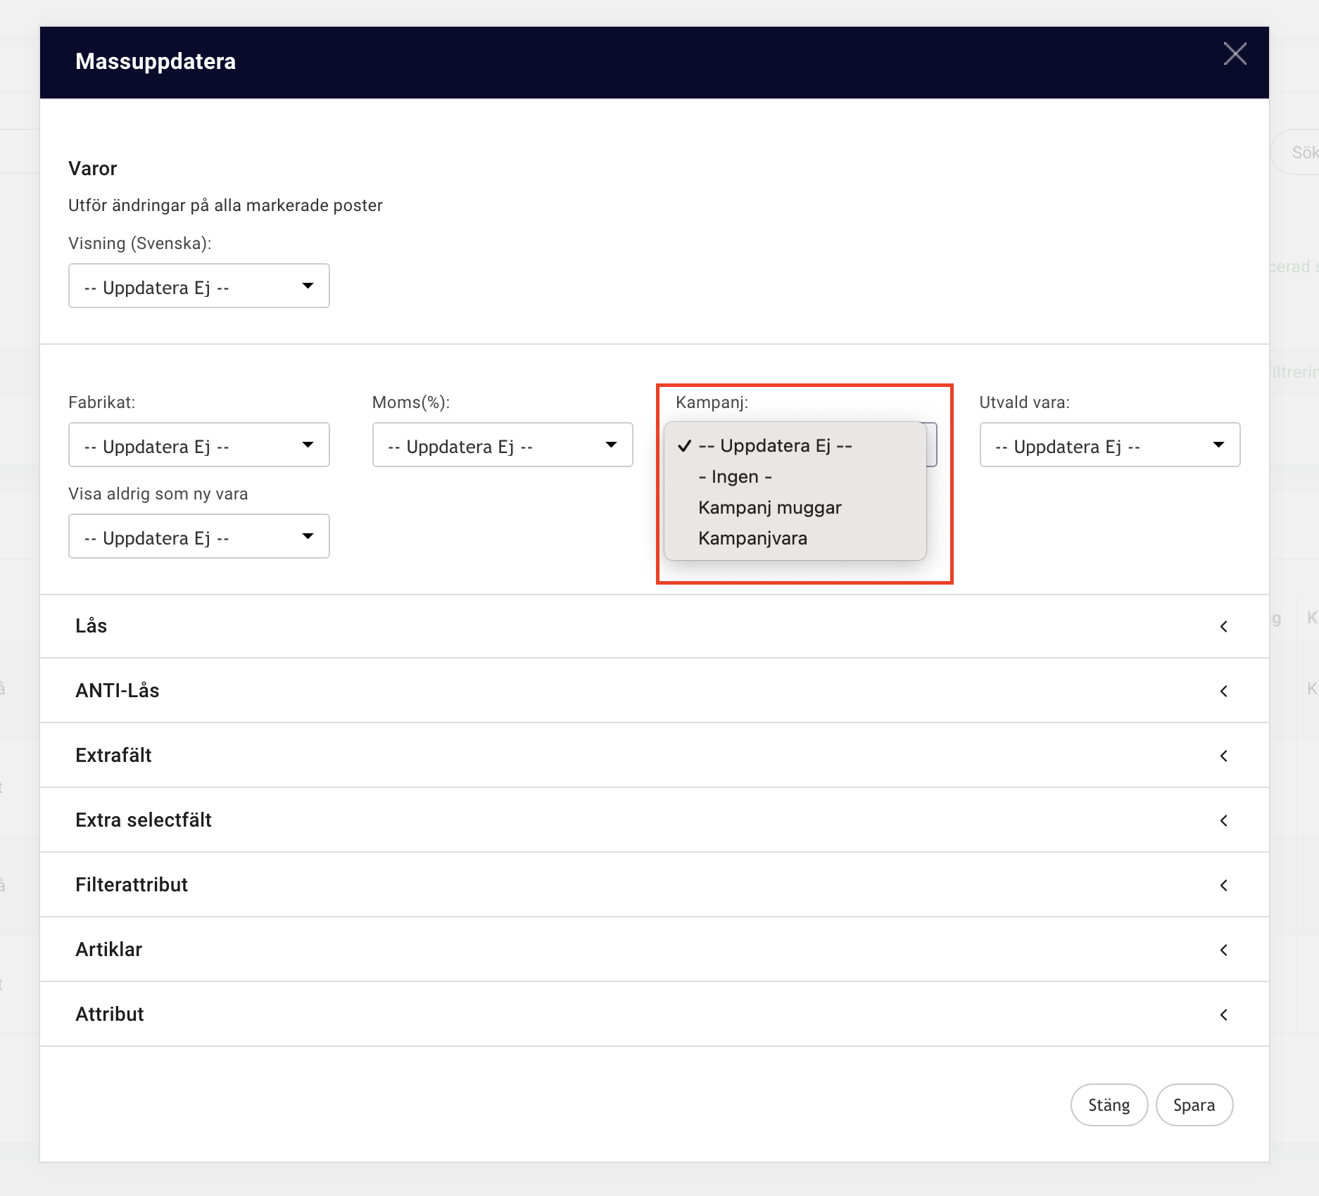Click the Filterattribut chevron icon
1319x1196 pixels.
(x=1224, y=886)
